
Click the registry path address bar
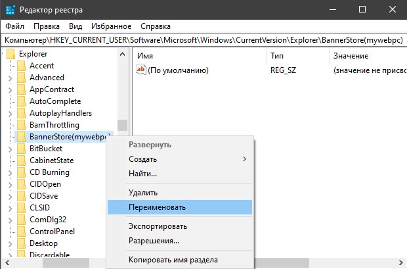(x=203, y=40)
